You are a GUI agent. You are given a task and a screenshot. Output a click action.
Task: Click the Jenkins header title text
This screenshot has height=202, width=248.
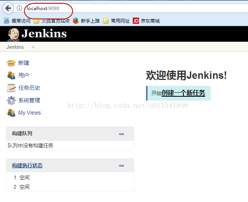(x=44, y=34)
